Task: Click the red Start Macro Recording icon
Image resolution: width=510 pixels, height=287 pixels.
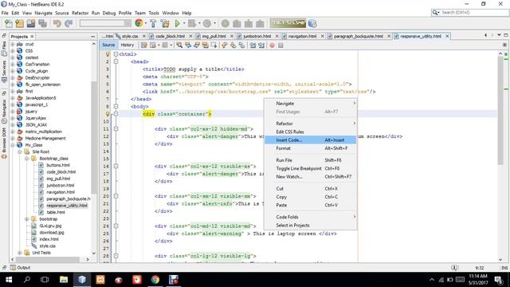Action: (x=272, y=45)
